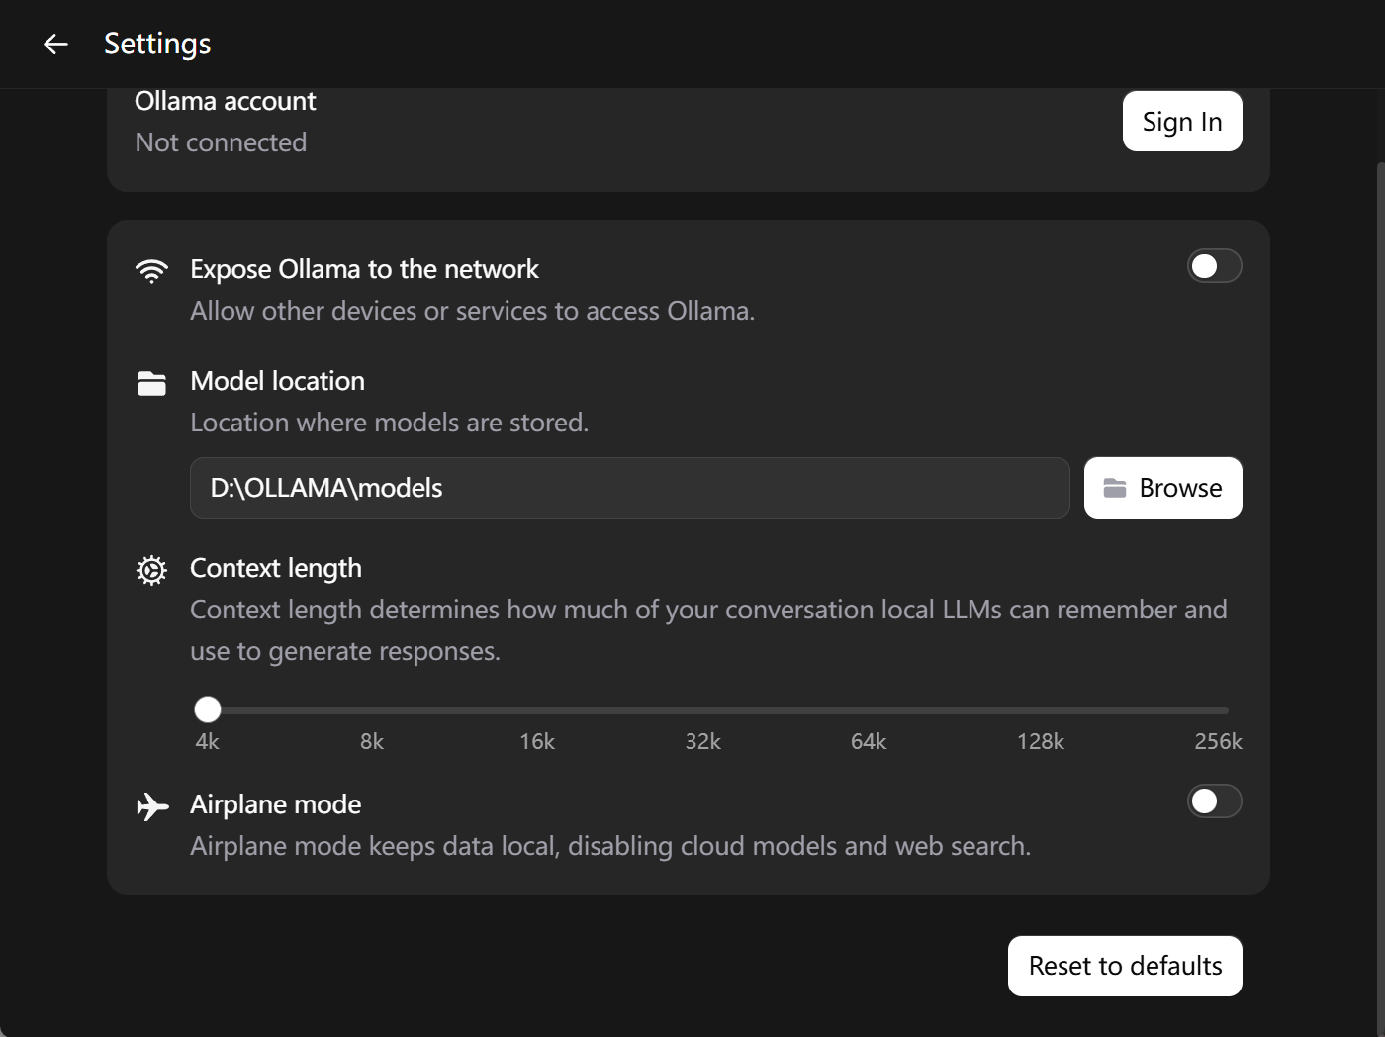Click the context length slider handle
The width and height of the screenshot is (1385, 1037).
tap(208, 709)
